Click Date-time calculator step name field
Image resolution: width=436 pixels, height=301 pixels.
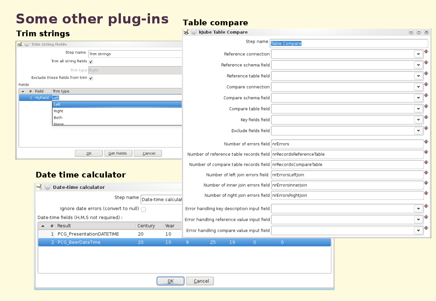click(x=161, y=199)
